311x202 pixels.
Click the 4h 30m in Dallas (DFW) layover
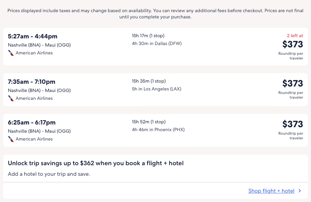[x=157, y=43]
